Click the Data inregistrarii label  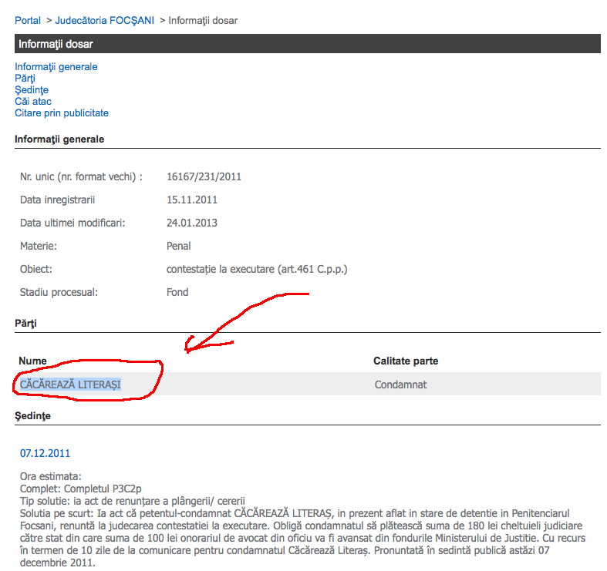[57, 200]
